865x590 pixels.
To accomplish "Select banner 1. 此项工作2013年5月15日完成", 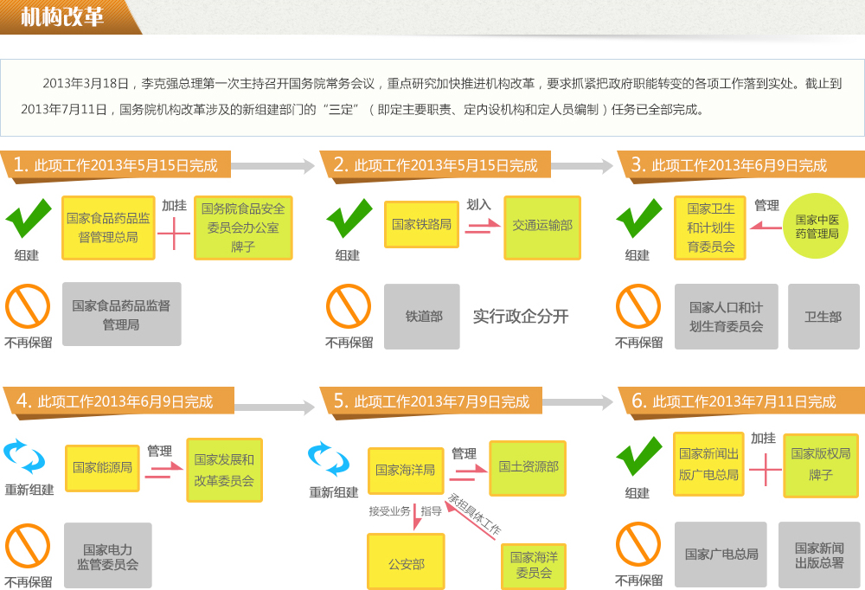I will [117, 165].
